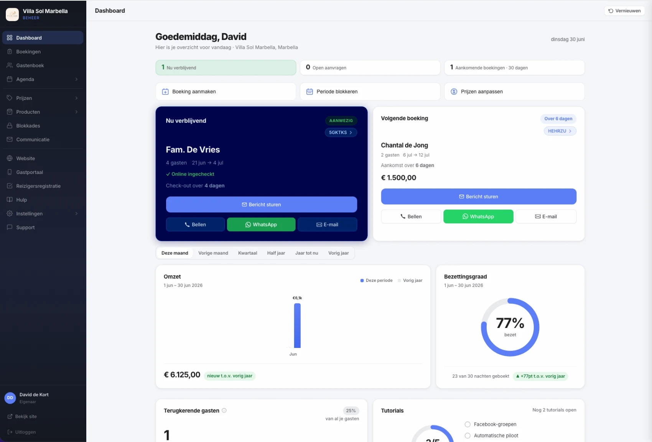
Task: Select the Deze maand period tab
Action: [175, 253]
